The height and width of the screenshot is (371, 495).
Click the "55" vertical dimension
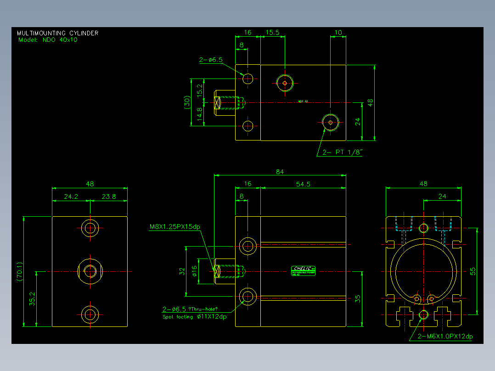[x=472, y=271]
